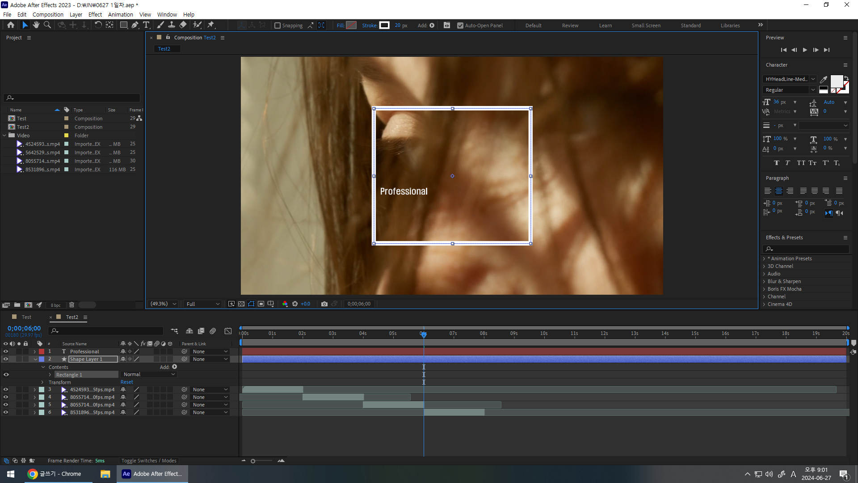This screenshot has width=858, height=483.
Task: Select the Rectangle shape tool
Action: pyautogui.click(x=124, y=25)
